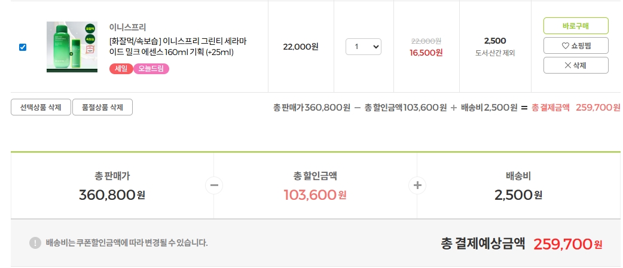This screenshot has height=268, width=623.
Task: Click the exclamation info icon near 배송비 notice
Action: point(35,243)
